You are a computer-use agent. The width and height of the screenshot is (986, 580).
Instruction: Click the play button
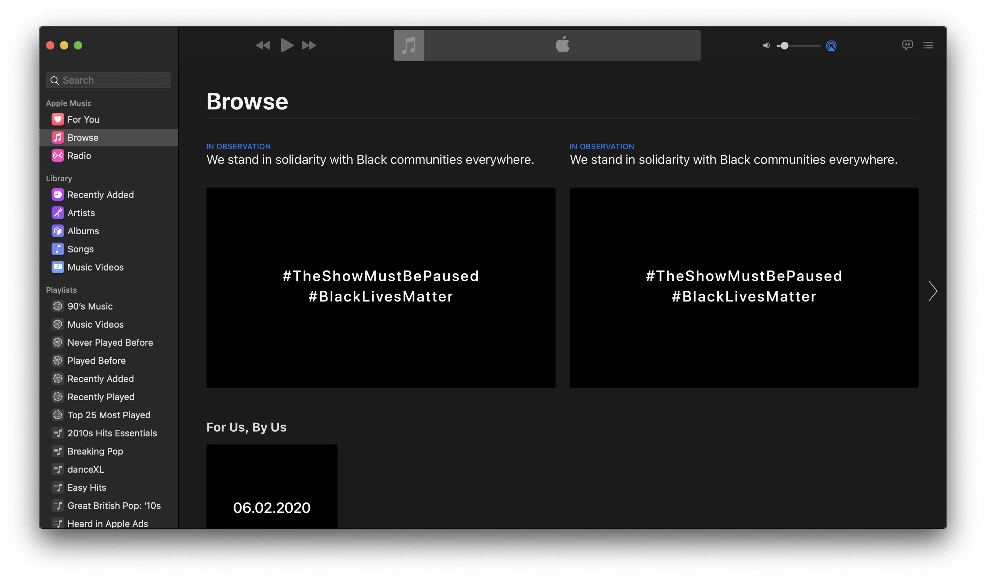coord(287,45)
